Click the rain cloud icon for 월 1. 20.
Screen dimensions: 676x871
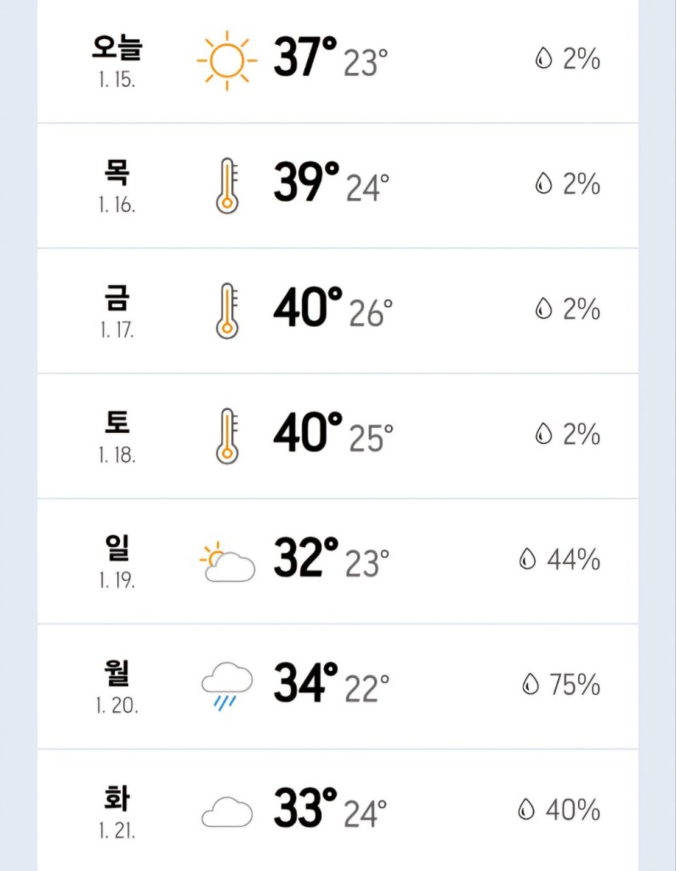tap(227, 686)
